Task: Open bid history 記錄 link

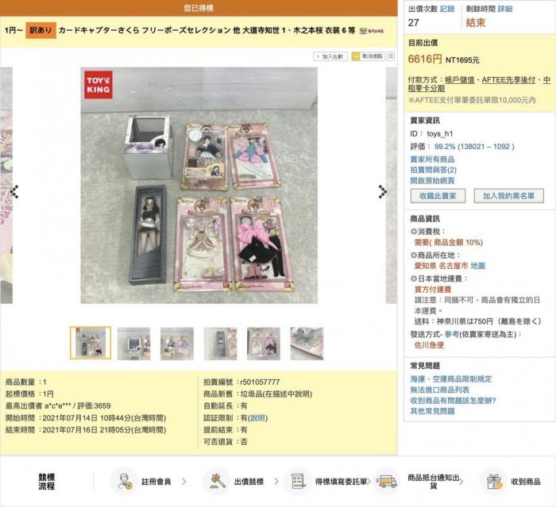Action: pyautogui.click(x=447, y=9)
